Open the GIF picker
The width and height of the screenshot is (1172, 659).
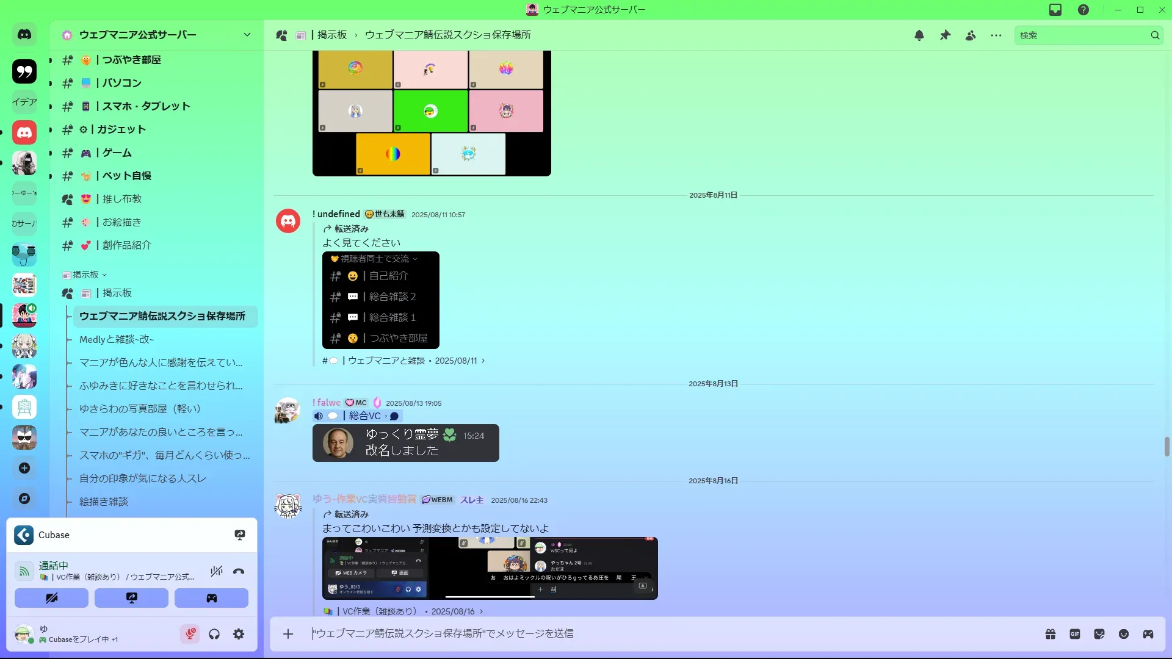tap(1075, 634)
